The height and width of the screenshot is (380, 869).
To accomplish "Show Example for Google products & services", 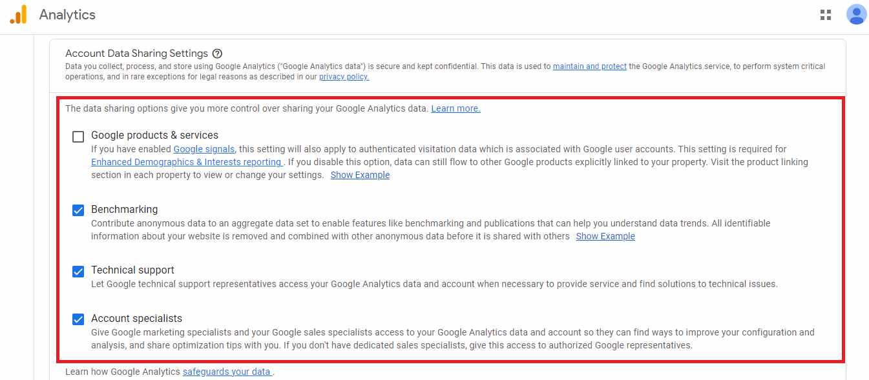I will (360, 175).
